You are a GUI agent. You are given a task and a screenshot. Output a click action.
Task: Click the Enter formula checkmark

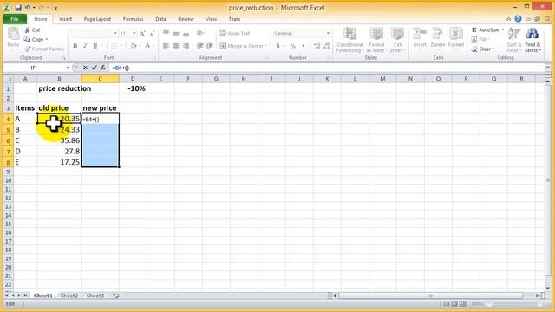coord(94,68)
